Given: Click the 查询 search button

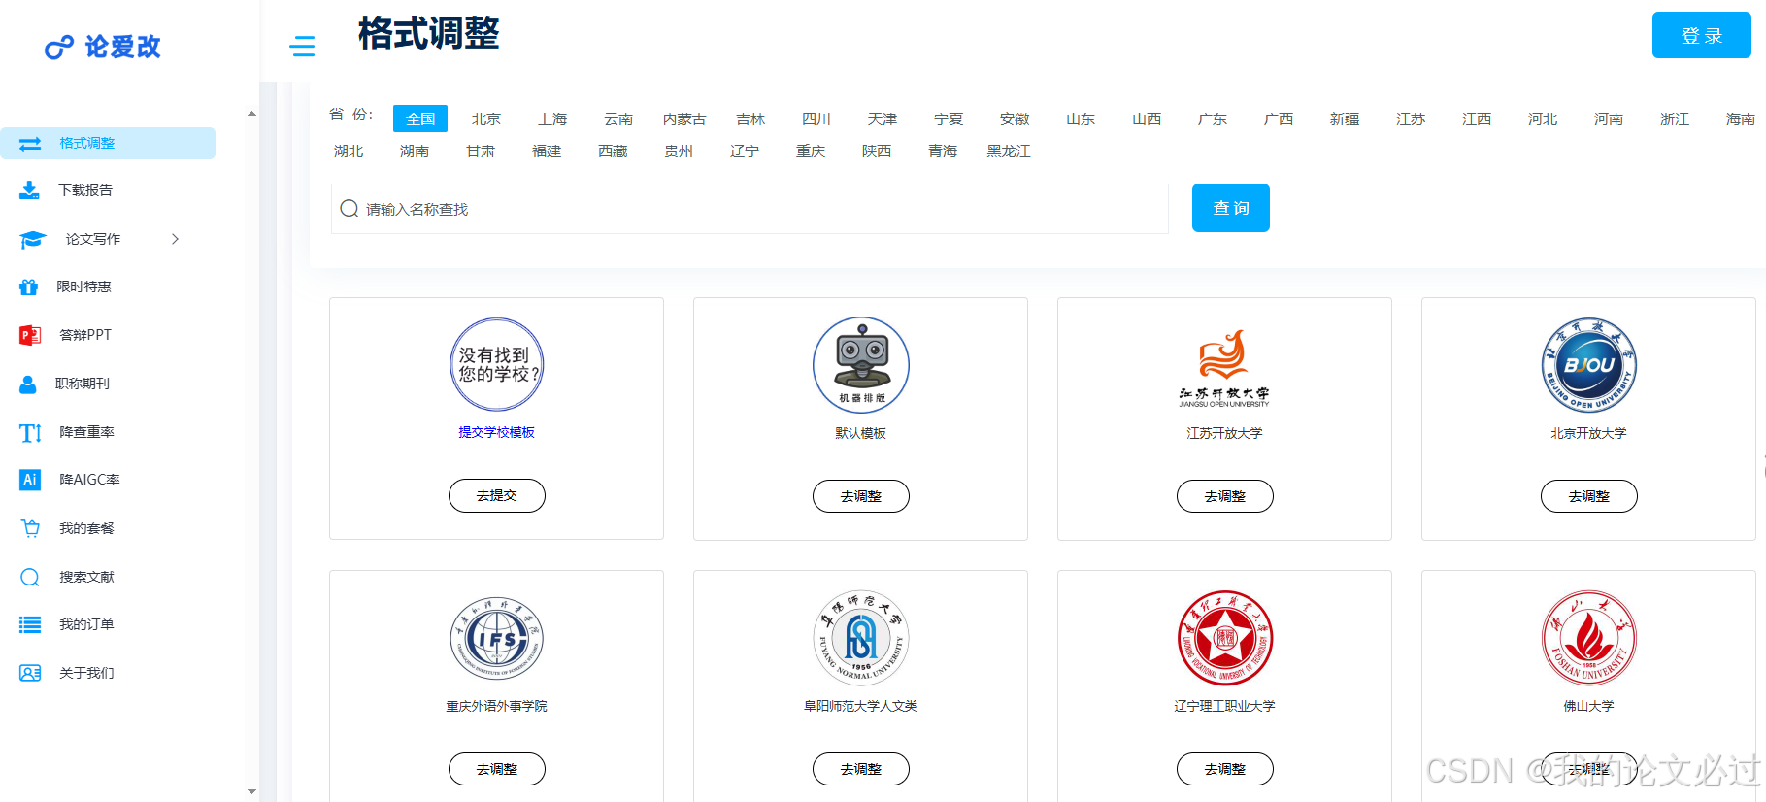Looking at the screenshot, I should (1231, 208).
